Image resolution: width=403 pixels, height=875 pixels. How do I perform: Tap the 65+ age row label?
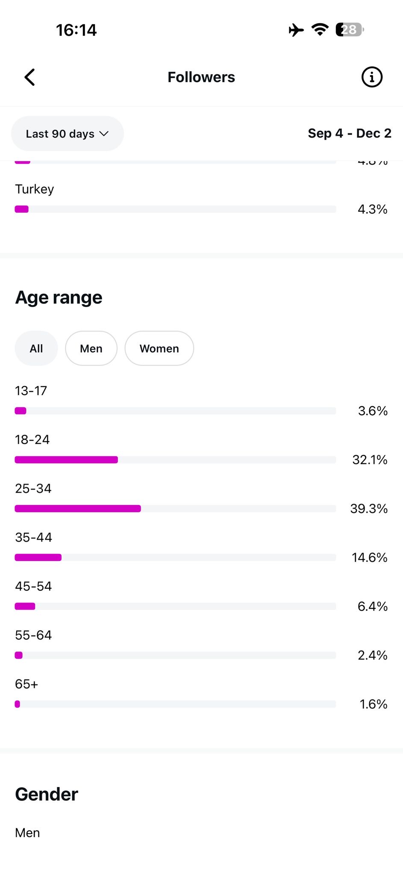coord(26,684)
